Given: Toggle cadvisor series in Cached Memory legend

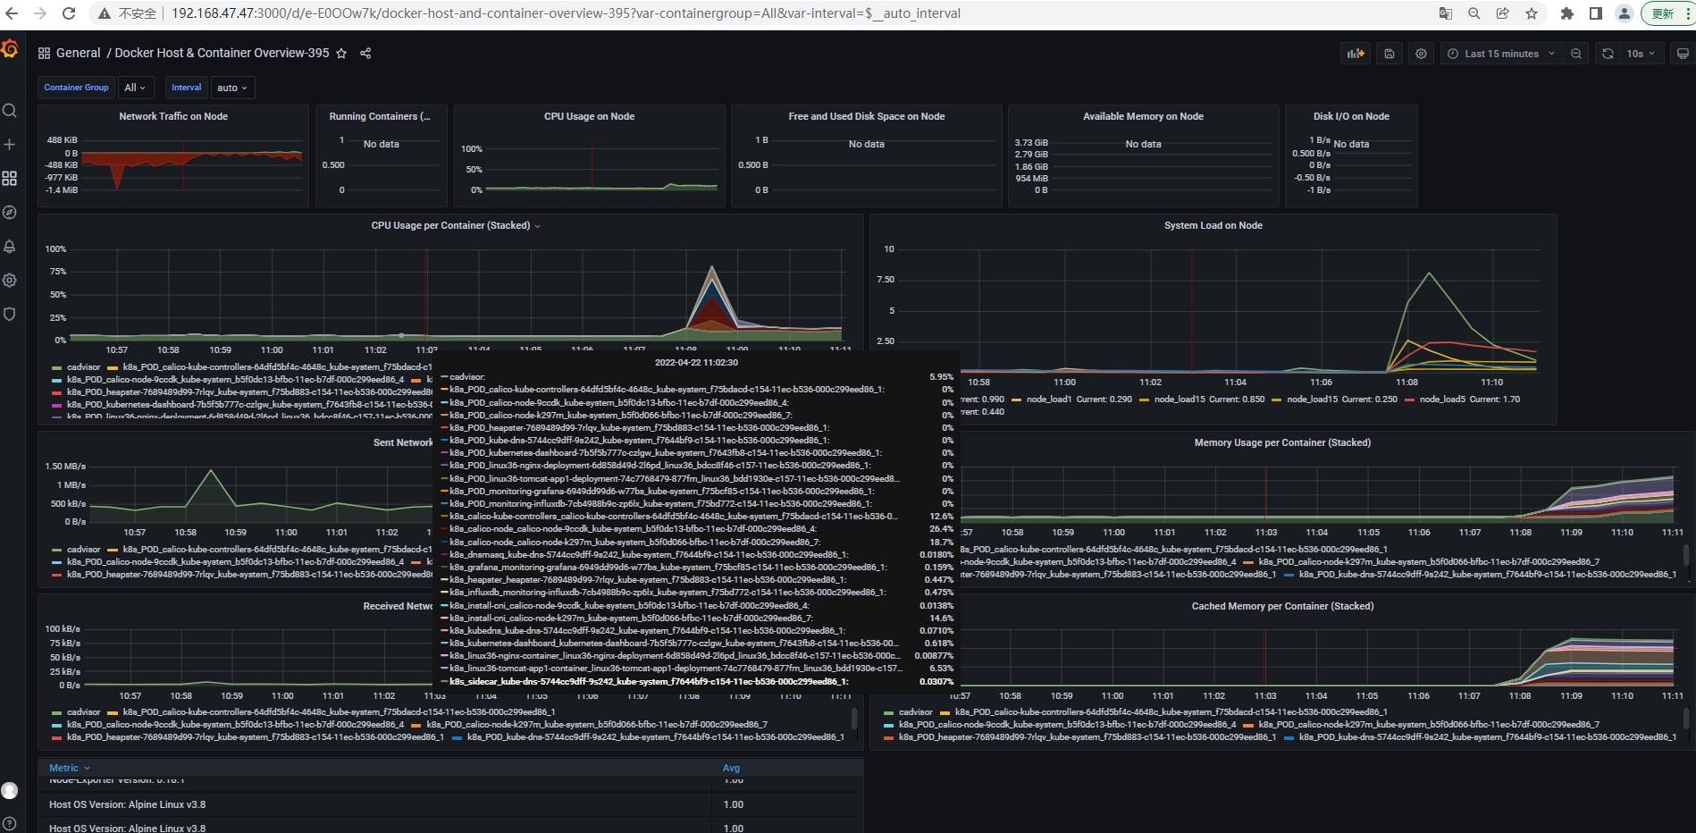Looking at the screenshot, I should pos(915,712).
